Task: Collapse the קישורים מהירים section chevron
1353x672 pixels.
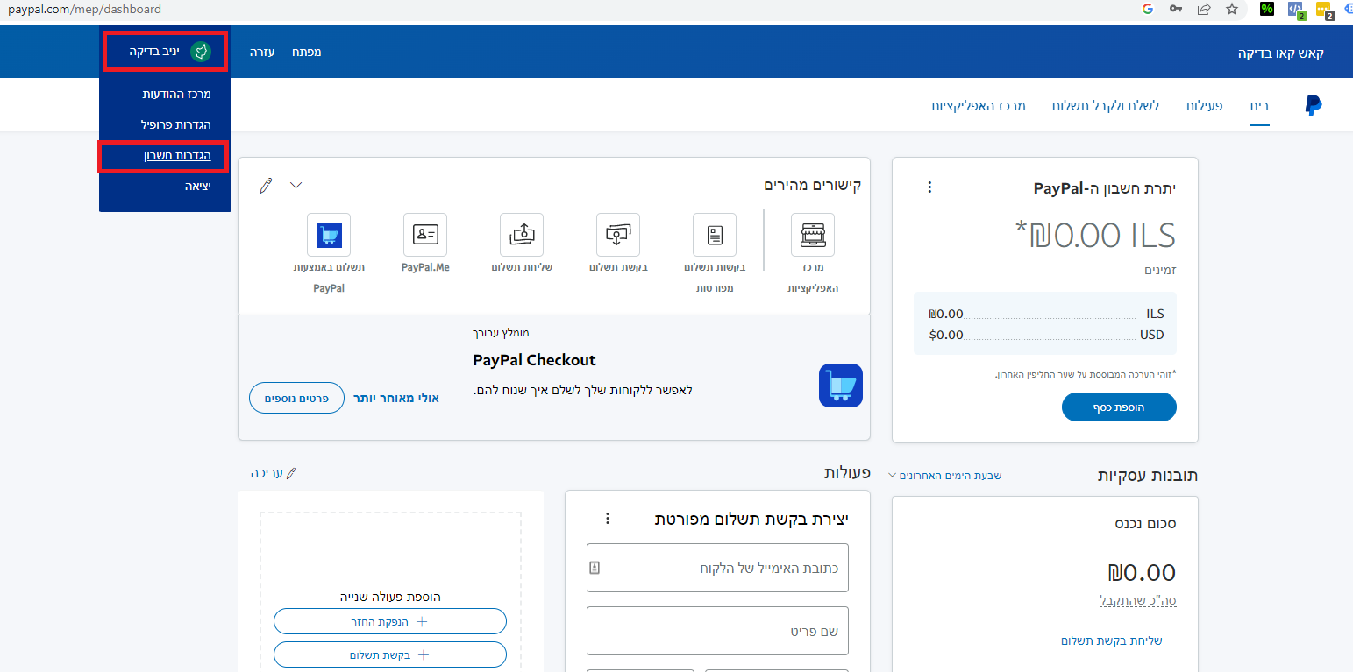Action: (x=296, y=185)
